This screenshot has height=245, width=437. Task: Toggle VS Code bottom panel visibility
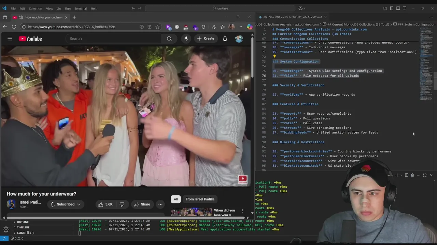point(398,8)
